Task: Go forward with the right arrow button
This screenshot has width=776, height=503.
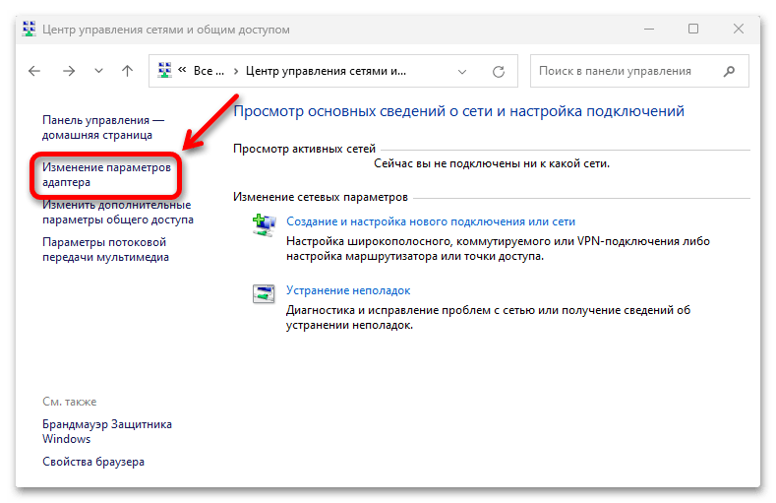Action: (x=69, y=71)
